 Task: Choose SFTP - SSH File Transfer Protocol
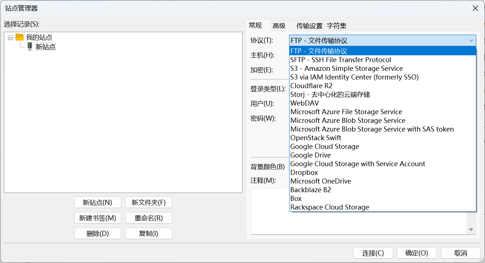(x=383, y=60)
